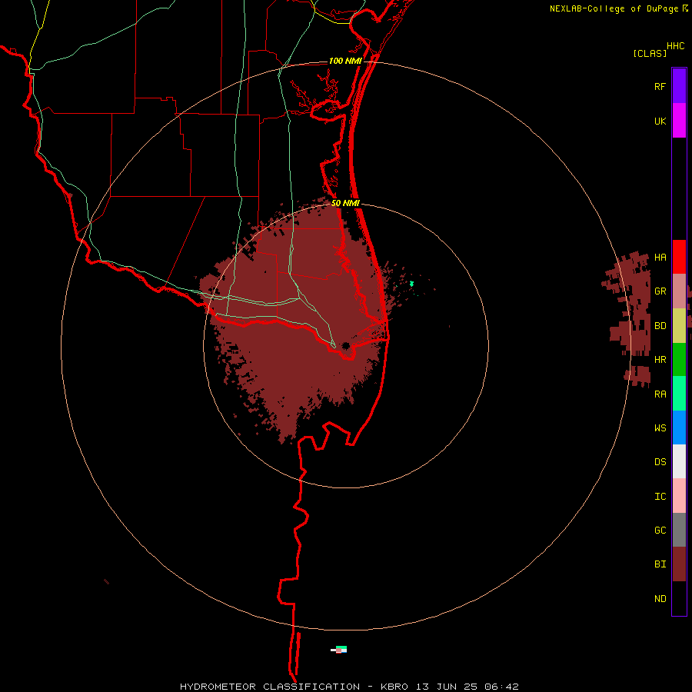Select the gray GC legend swatch
Image resolution: width=692 pixels, height=692 pixels.
679,530
